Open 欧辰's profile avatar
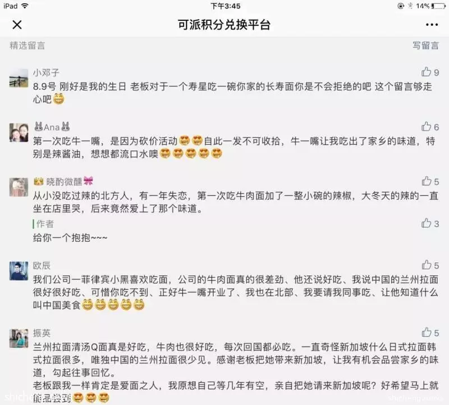 point(19,271)
